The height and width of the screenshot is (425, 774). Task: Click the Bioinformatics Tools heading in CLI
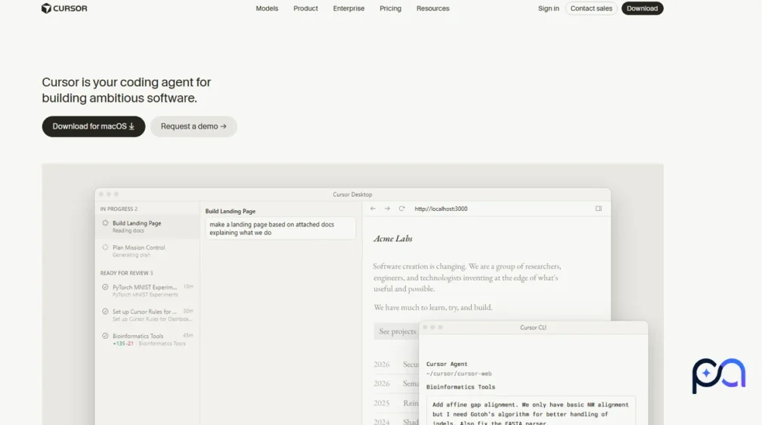click(460, 387)
